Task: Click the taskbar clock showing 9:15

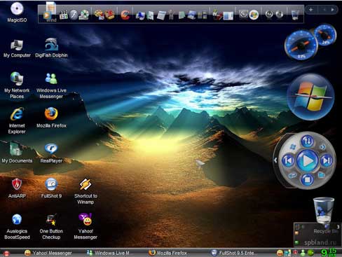Action: [x=329, y=252]
